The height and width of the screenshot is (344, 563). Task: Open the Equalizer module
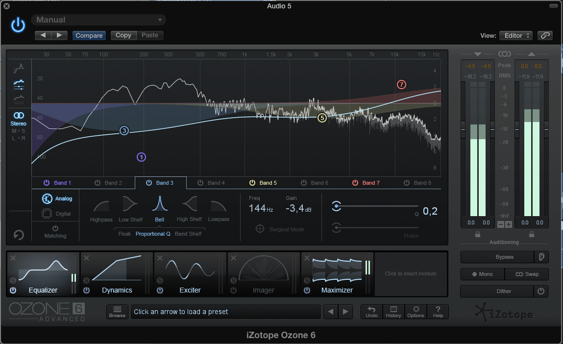(43, 274)
